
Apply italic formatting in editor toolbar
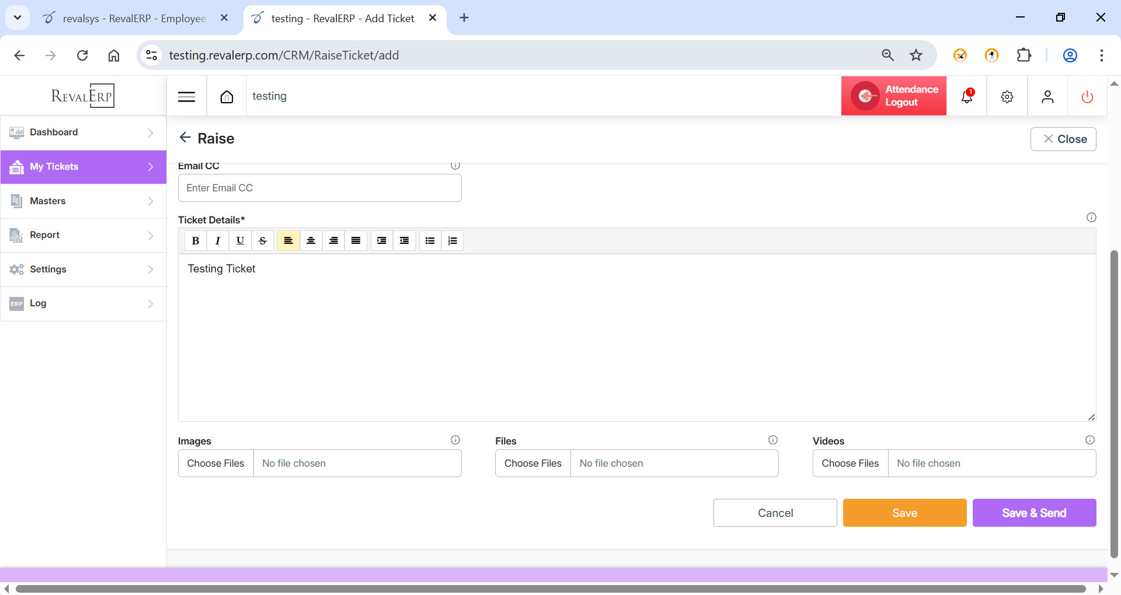click(x=218, y=240)
